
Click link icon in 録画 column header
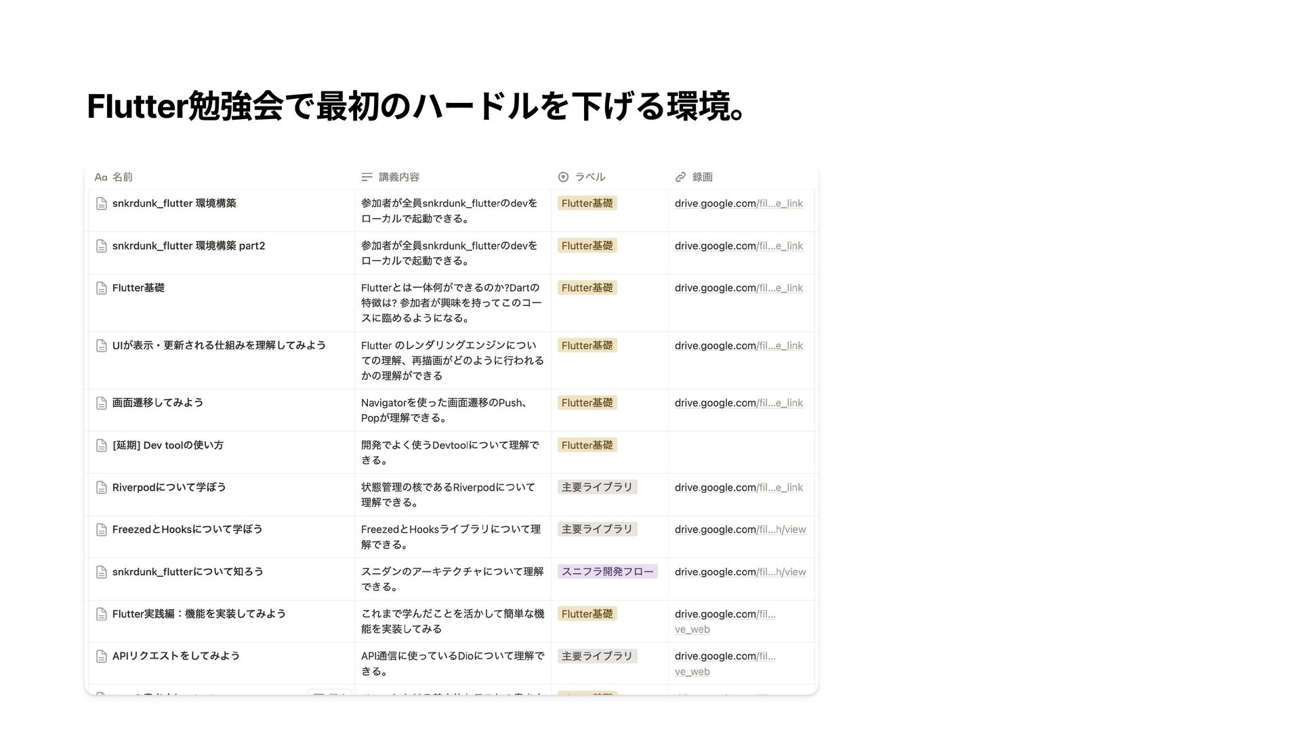point(680,177)
